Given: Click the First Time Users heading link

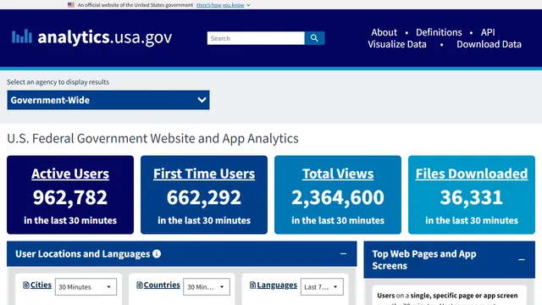Looking at the screenshot, I should point(204,174).
